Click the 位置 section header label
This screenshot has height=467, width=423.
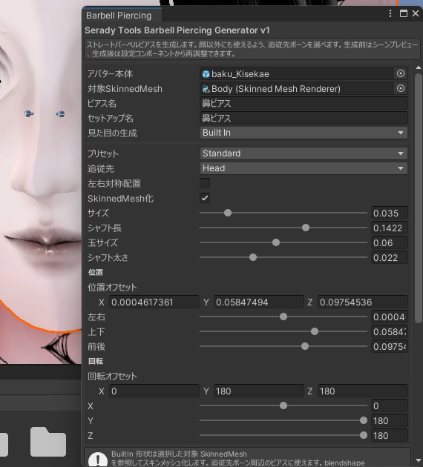tap(96, 272)
